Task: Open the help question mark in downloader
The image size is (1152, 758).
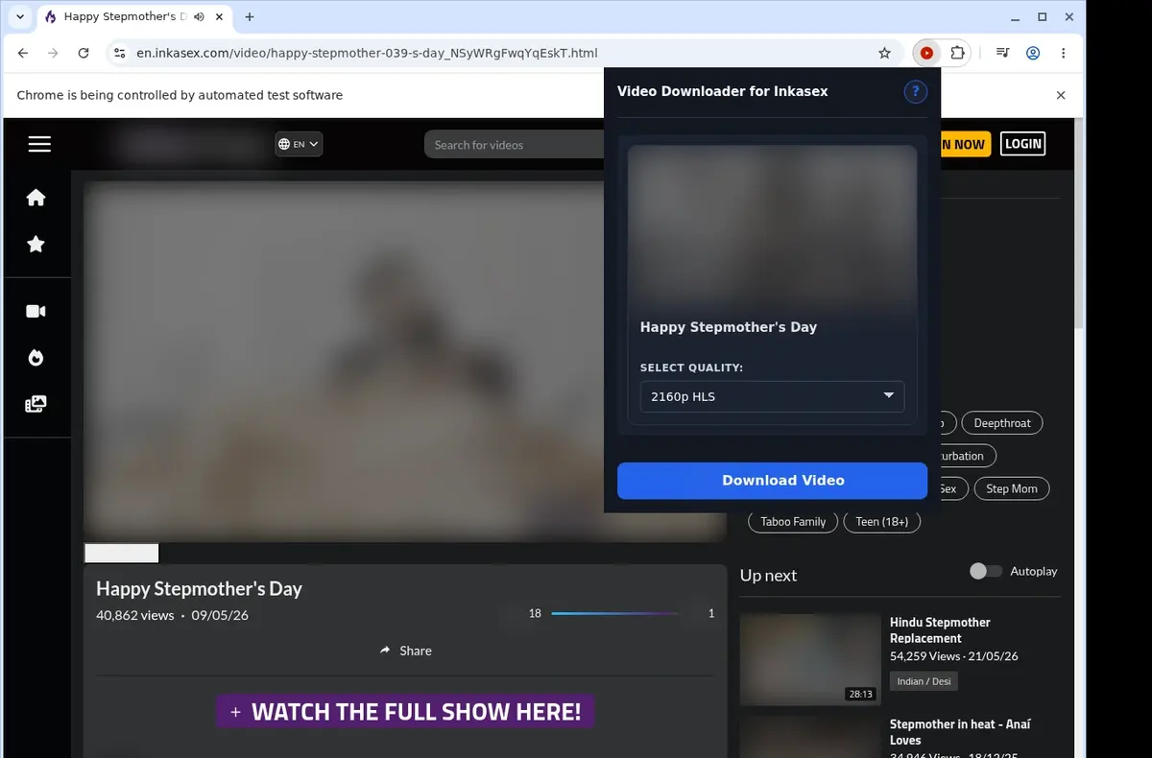Action: [x=915, y=91]
